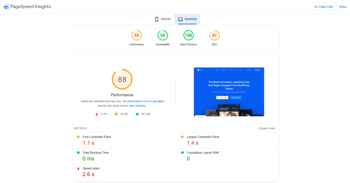350x183 pixels.
Task: Click the green circle beside Total Blocking Time
Action: 78,153
